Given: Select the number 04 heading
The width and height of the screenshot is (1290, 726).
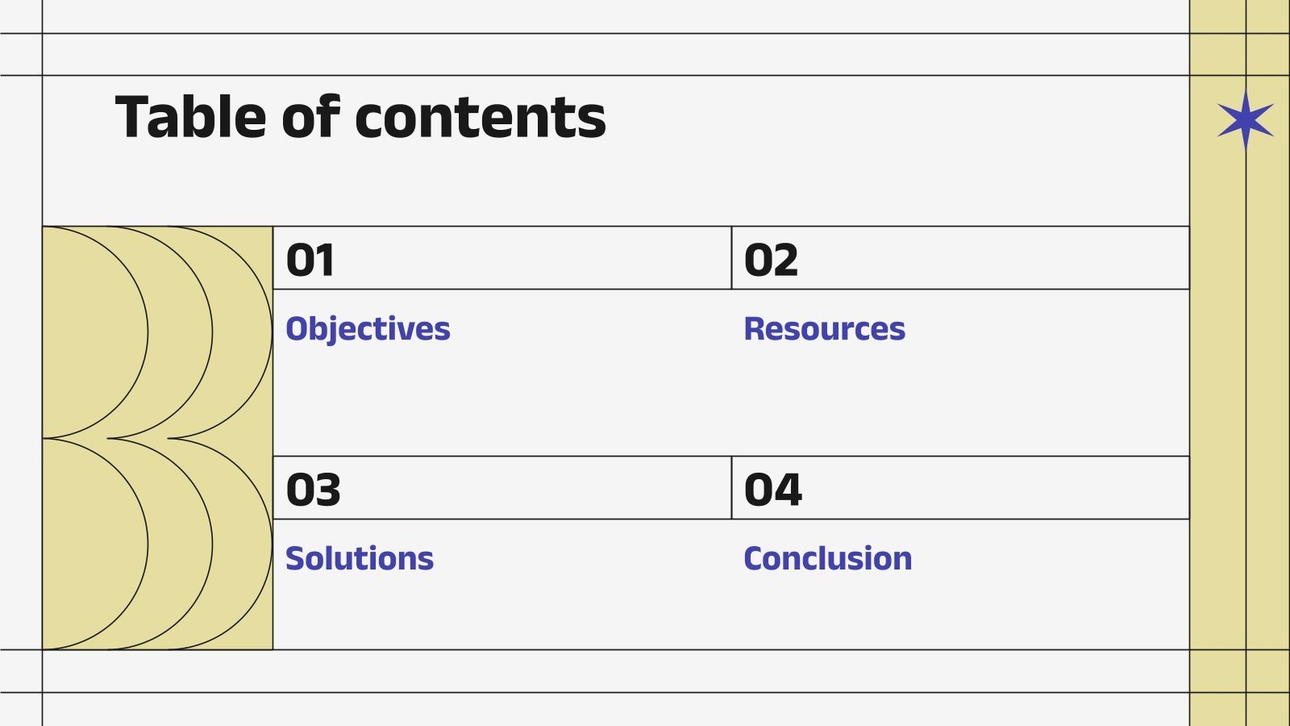Looking at the screenshot, I should tap(773, 490).
